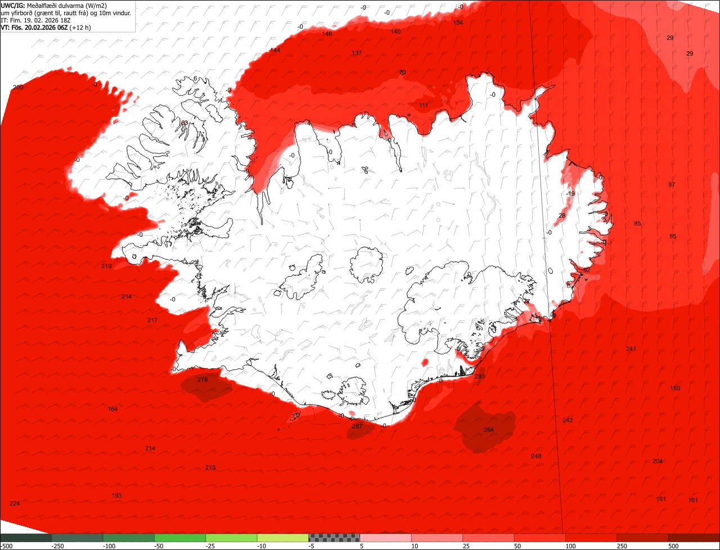Click the negative value '-19' in the east
The width and height of the screenshot is (720, 550).
point(570,193)
